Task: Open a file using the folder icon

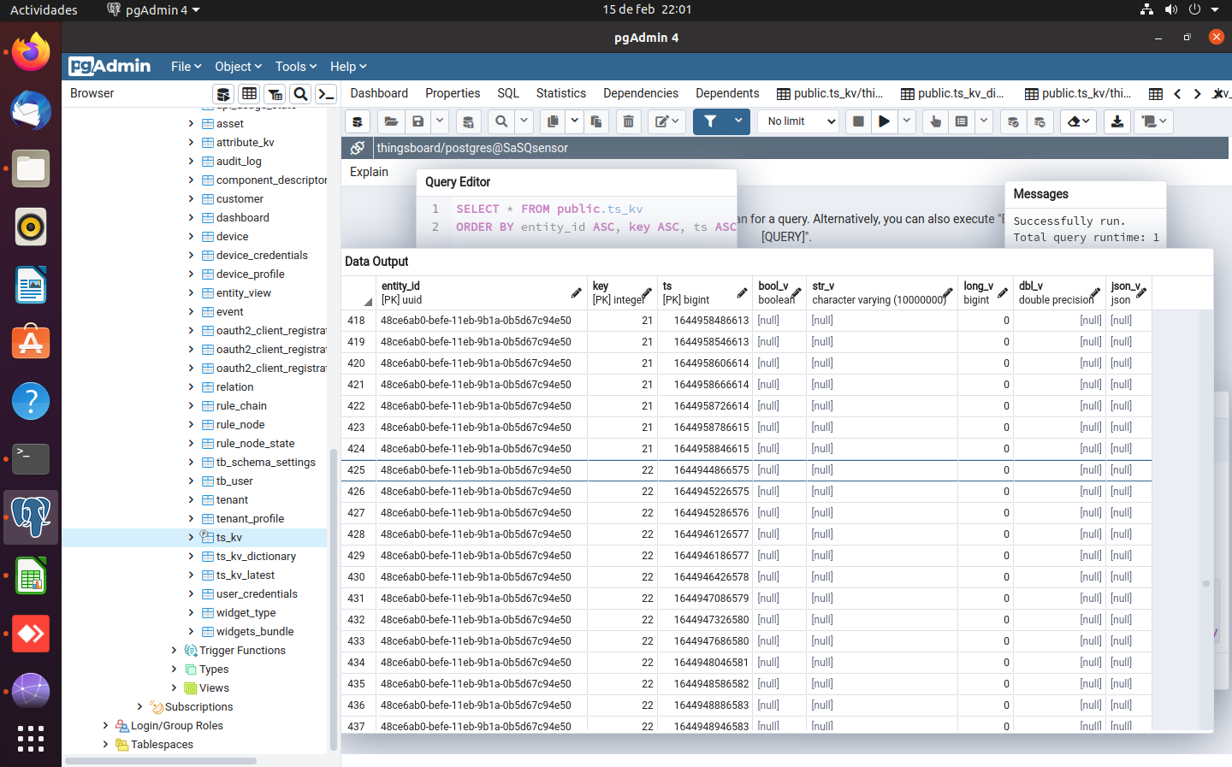Action: click(x=390, y=121)
